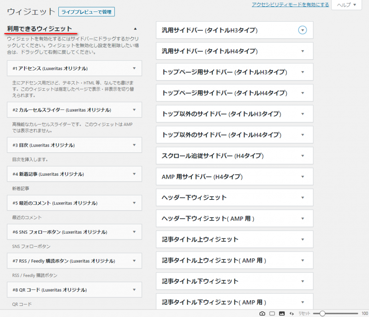Viewport: 369px width, 317px height.
Task: Click the code brackets icon in status bar
Action: click(x=292, y=313)
